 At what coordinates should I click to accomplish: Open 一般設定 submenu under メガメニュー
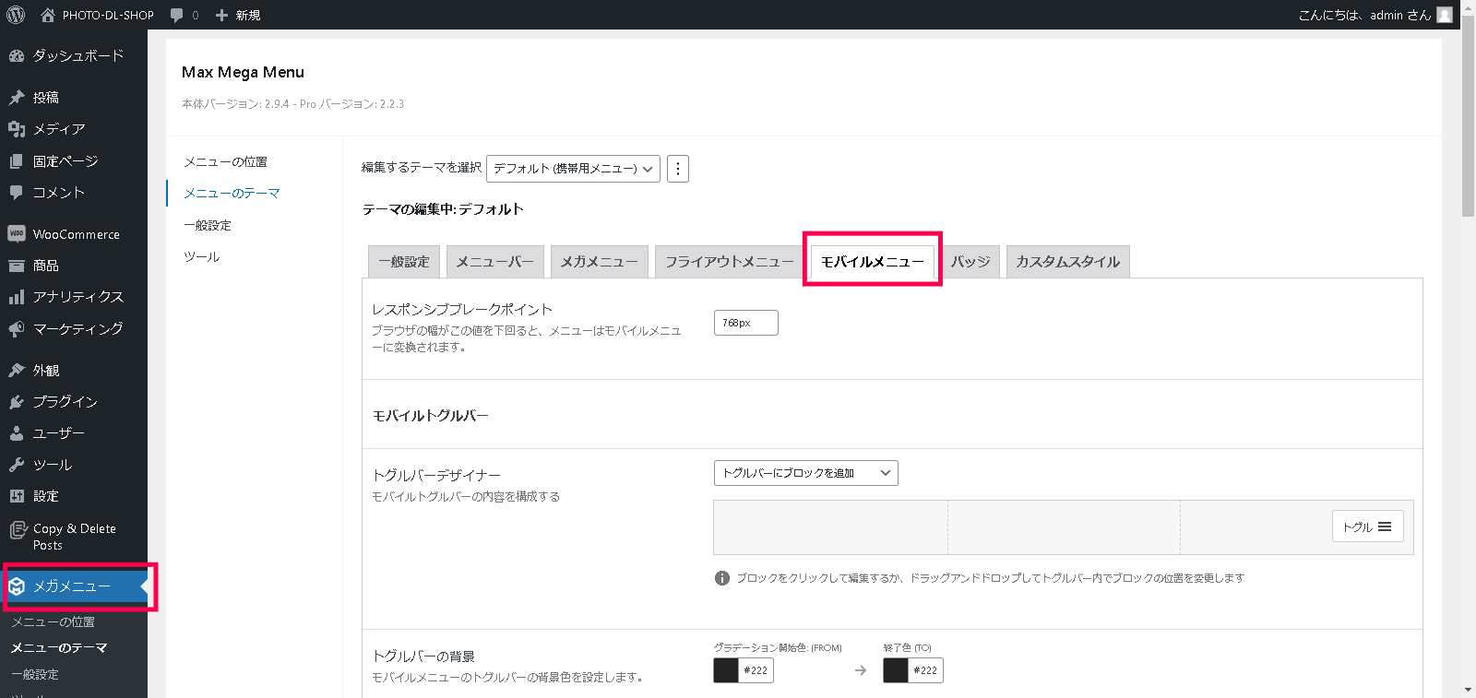tap(35, 675)
